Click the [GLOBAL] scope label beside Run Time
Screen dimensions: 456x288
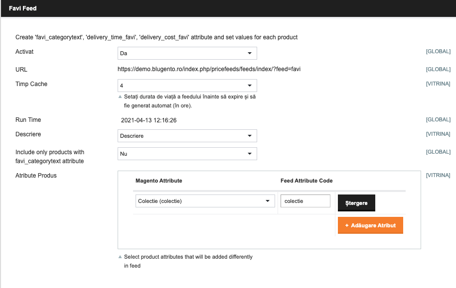click(438, 119)
